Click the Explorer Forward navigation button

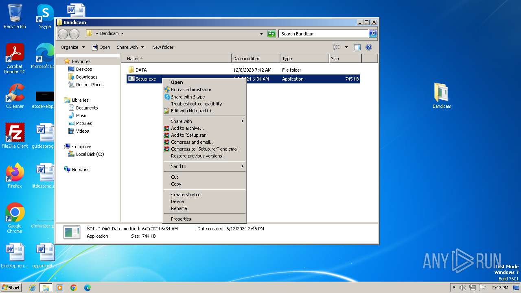tap(74, 34)
